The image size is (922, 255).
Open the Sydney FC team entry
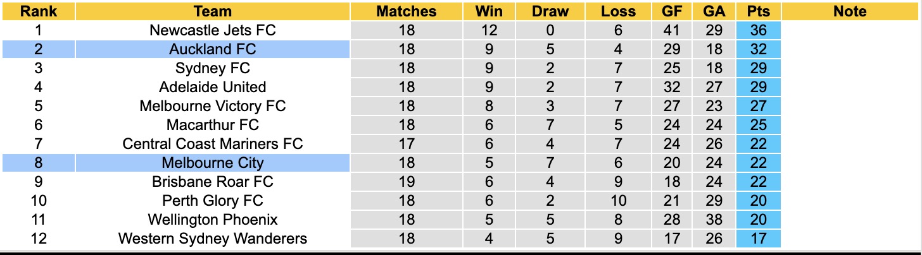pyautogui.click(x=213, y=68)
